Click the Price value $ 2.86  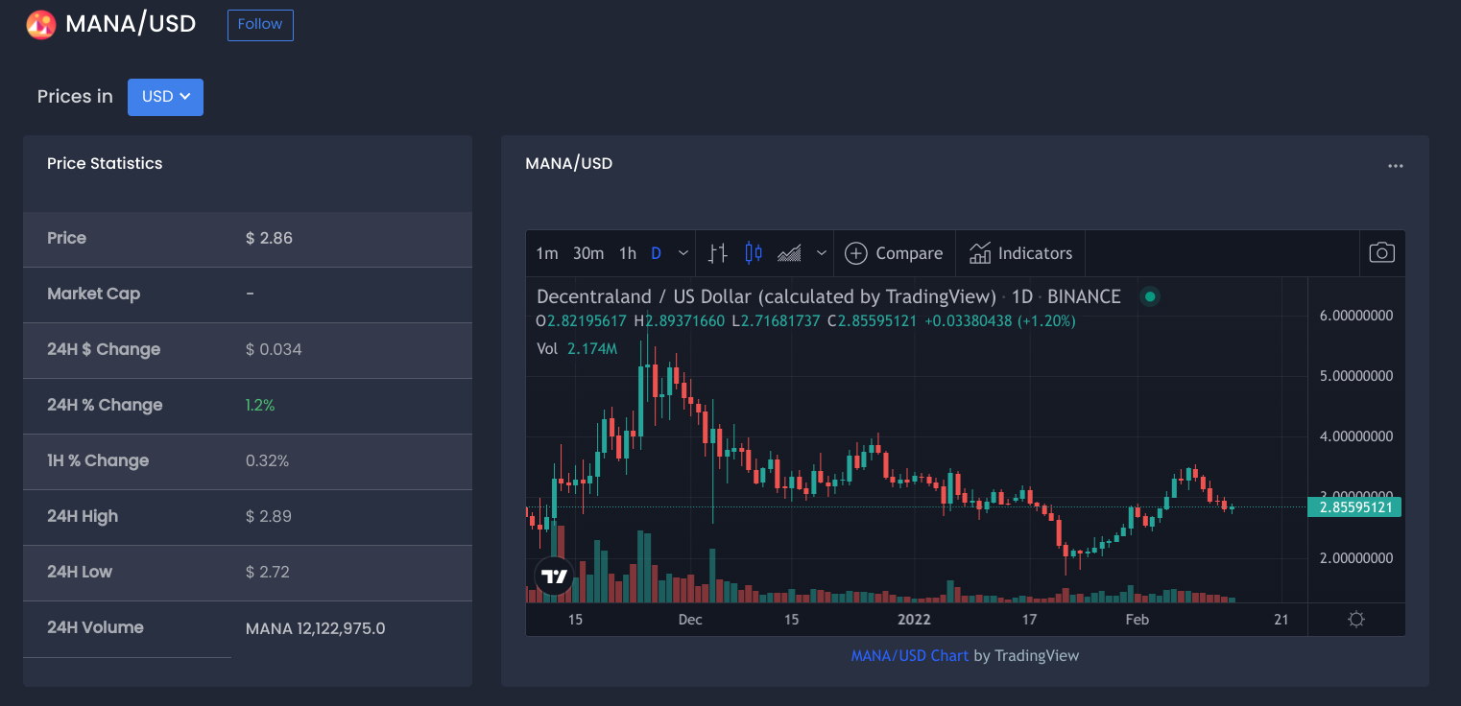269,238
